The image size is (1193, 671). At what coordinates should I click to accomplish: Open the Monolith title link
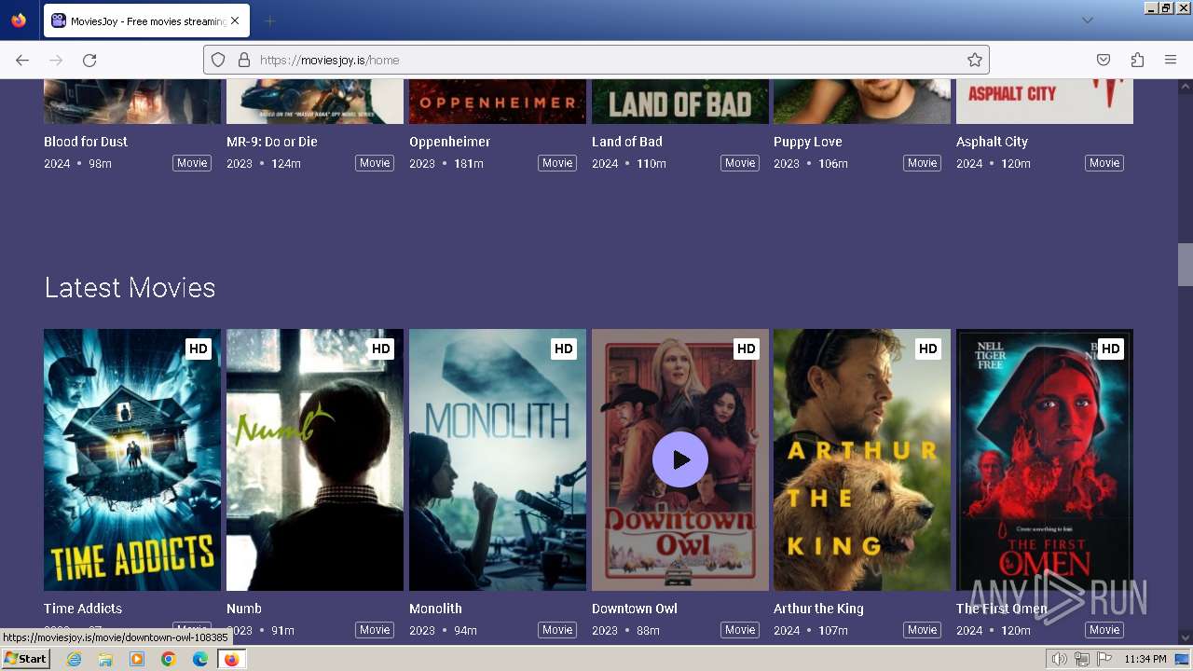(435, 609)
